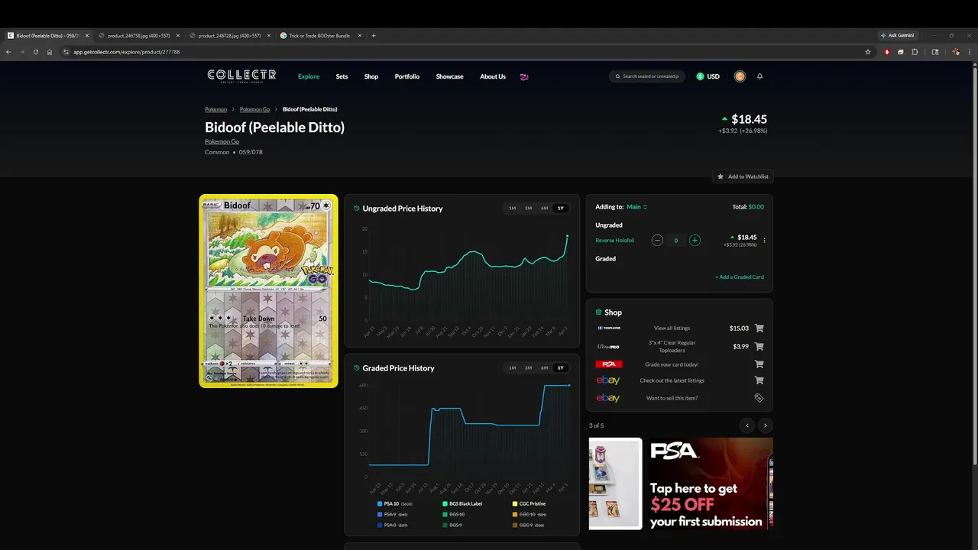Click the Ultra PRO logo
The height and width of the screenshot is (550, 978).
click(608, 347)
